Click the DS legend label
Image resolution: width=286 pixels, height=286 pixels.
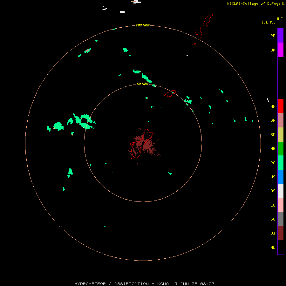pyautogui.click(x=273, y=191)
